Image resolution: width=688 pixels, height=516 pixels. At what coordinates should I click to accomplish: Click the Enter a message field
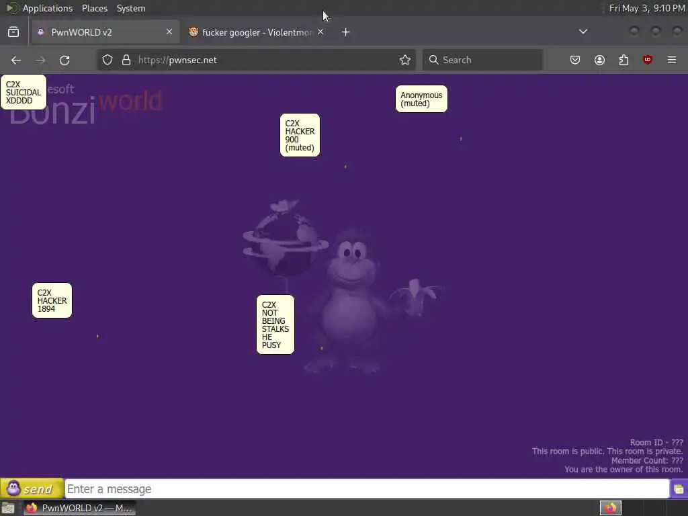coord(367,489)
